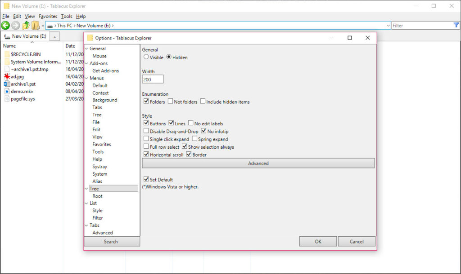This screenshot has width=461, height=274.
Task: Select Systray in options tree
Action: (x=99, y=167)
